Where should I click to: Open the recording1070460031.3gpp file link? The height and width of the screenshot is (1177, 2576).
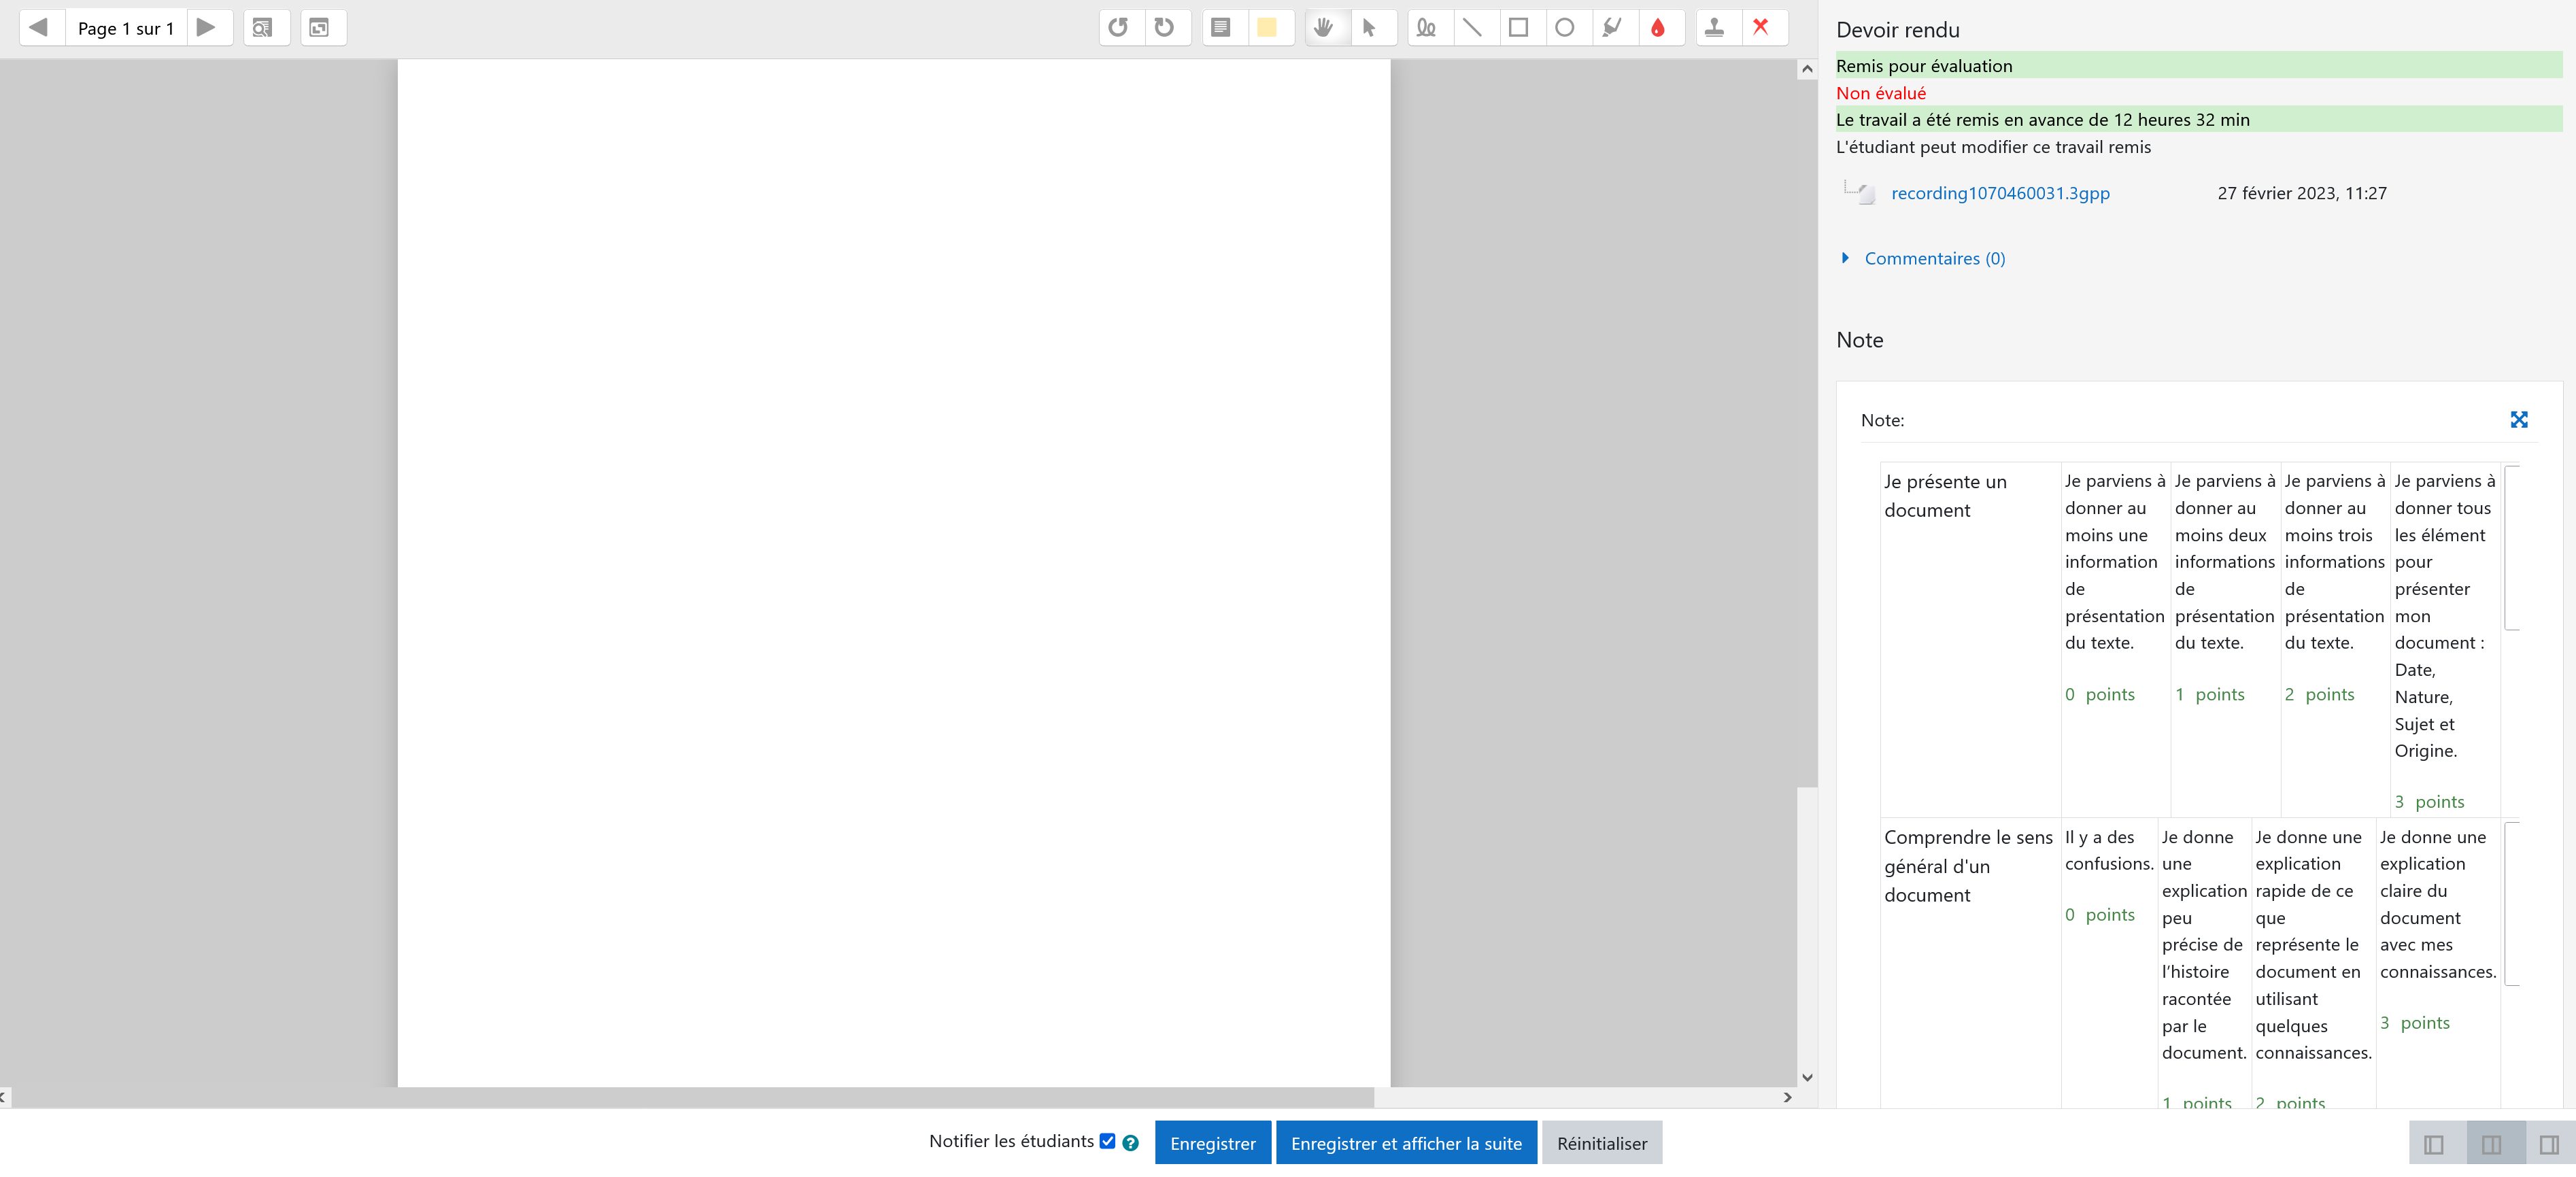(2000, 194)
